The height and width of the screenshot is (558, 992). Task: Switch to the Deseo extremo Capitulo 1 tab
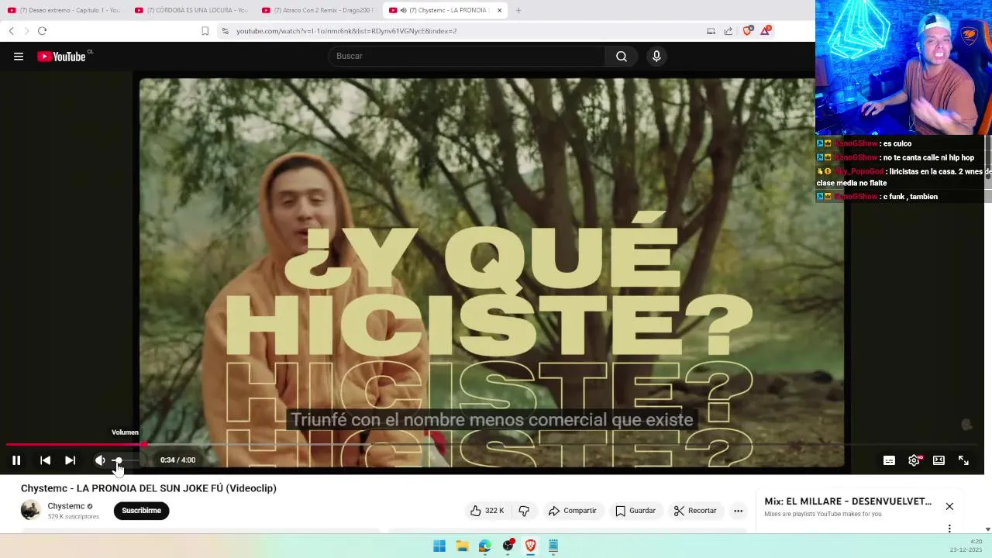tap(65, 10)
